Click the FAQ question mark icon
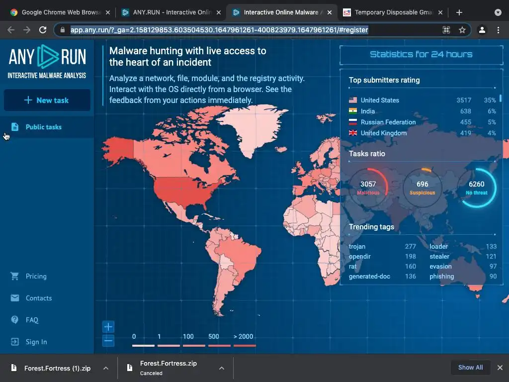Screen dimensions: 509x382 [x=15, y=320]
